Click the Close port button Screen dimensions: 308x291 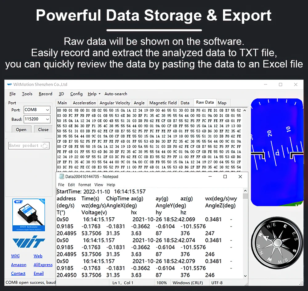(x=43, y=129)
